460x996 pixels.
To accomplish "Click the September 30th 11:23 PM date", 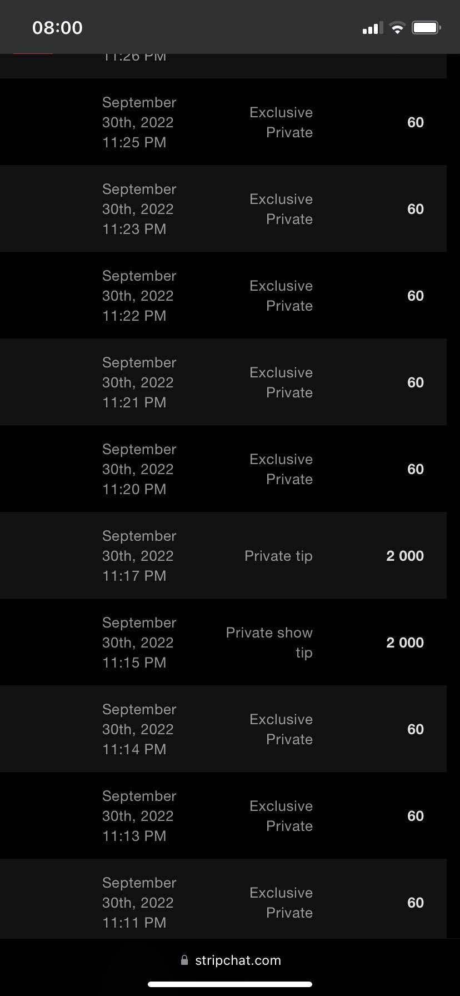I will [x=139, y=209].
